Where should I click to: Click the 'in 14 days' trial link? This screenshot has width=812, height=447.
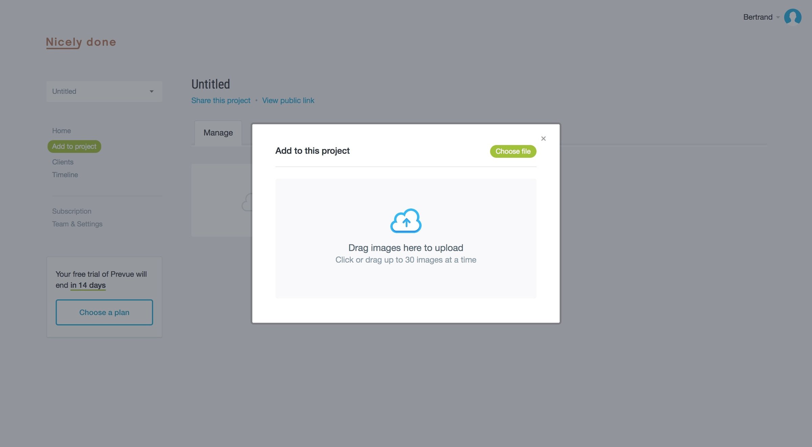click(88, 285)
